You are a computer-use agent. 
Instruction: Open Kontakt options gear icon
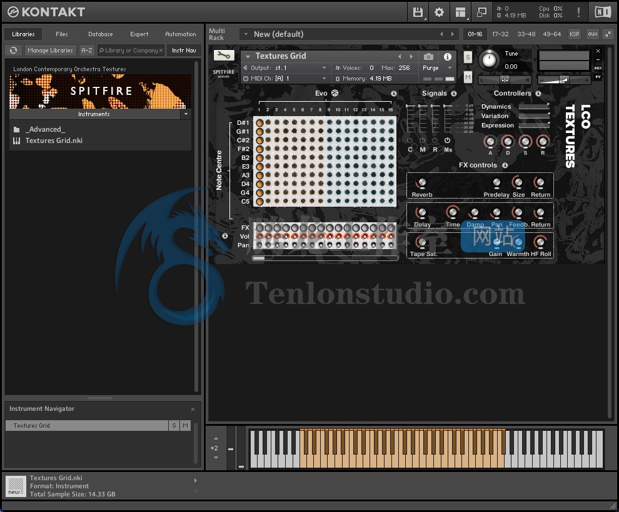[439, 12]
